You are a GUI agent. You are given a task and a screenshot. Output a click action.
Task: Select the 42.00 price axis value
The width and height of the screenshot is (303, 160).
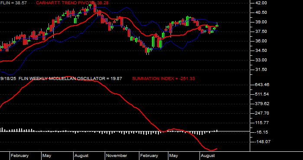coord(261,3)
